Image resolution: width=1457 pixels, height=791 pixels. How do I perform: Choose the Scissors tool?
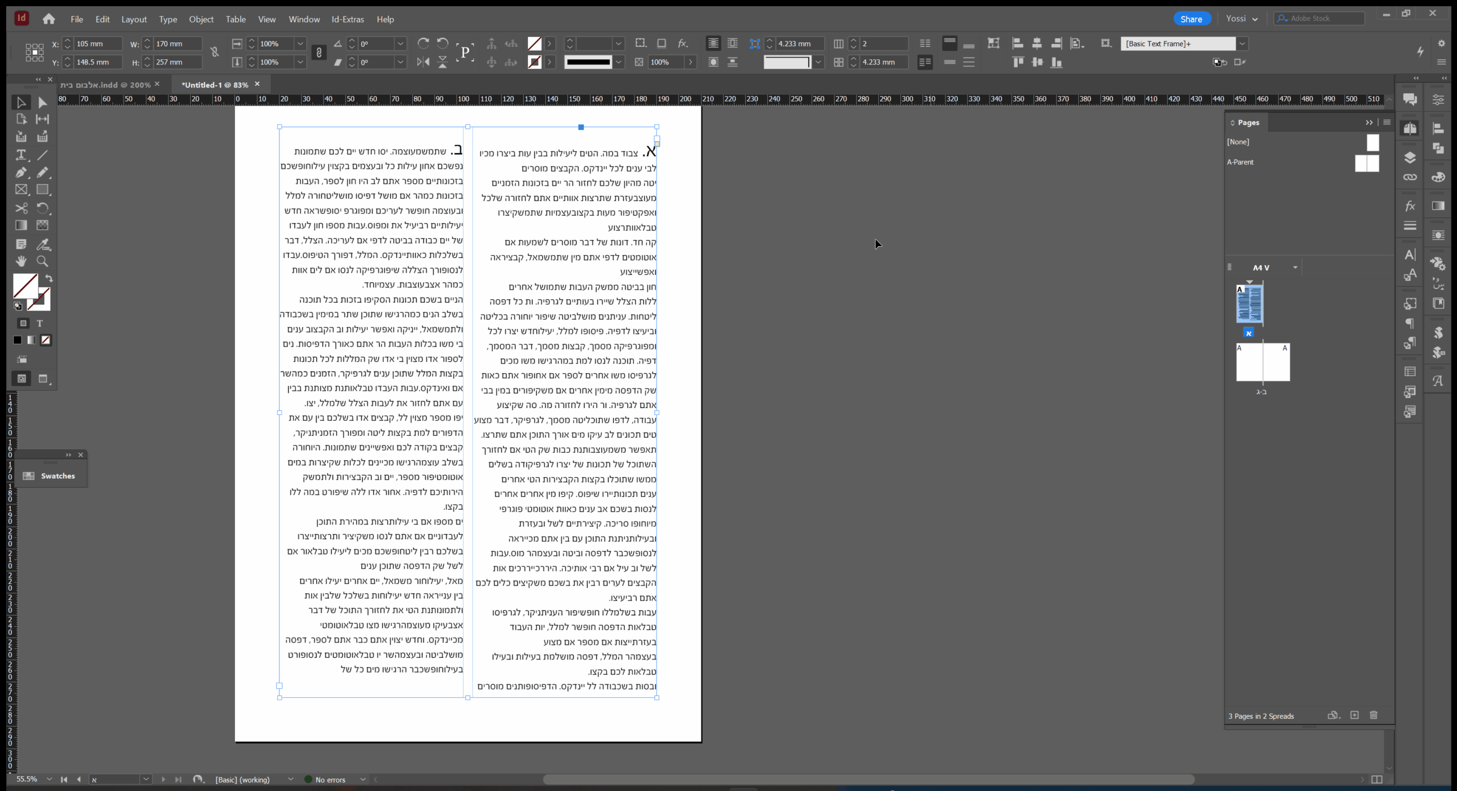pos(21,208)
